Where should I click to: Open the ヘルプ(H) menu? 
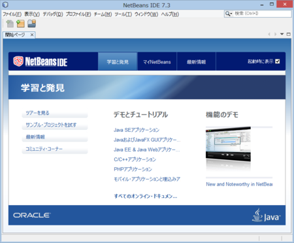(170, 14)
